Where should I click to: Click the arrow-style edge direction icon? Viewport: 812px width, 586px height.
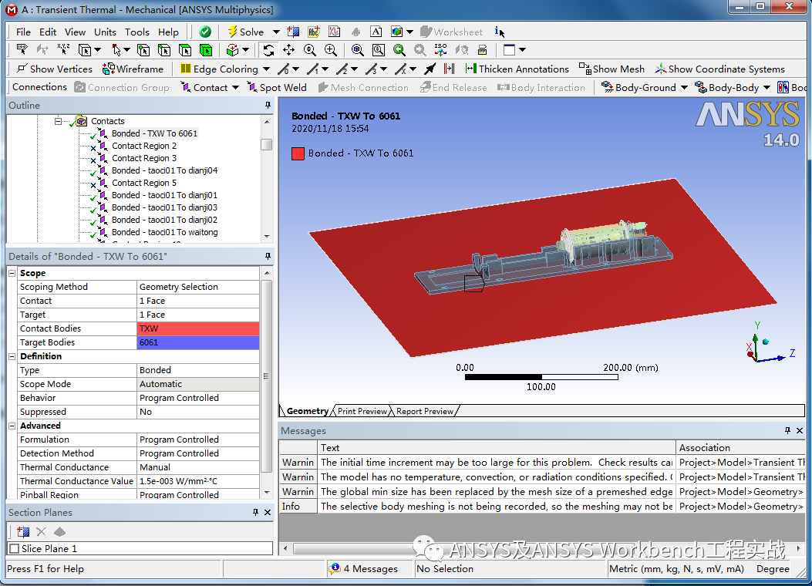click(430, 69)
